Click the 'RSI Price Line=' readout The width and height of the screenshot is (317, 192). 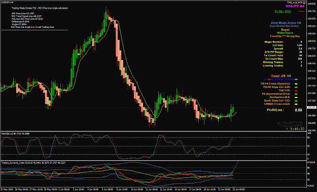[x=23, y=14]
